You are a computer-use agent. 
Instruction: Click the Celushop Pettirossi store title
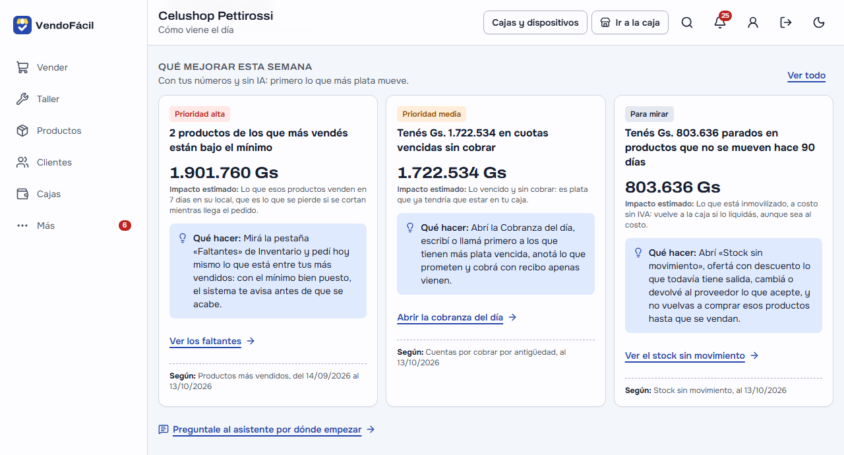coord(216,16)
